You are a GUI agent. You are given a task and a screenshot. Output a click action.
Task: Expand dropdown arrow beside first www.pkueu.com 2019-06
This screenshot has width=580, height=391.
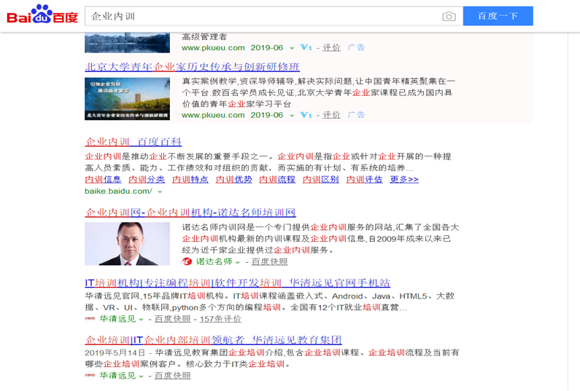click(x=292, y=48)
